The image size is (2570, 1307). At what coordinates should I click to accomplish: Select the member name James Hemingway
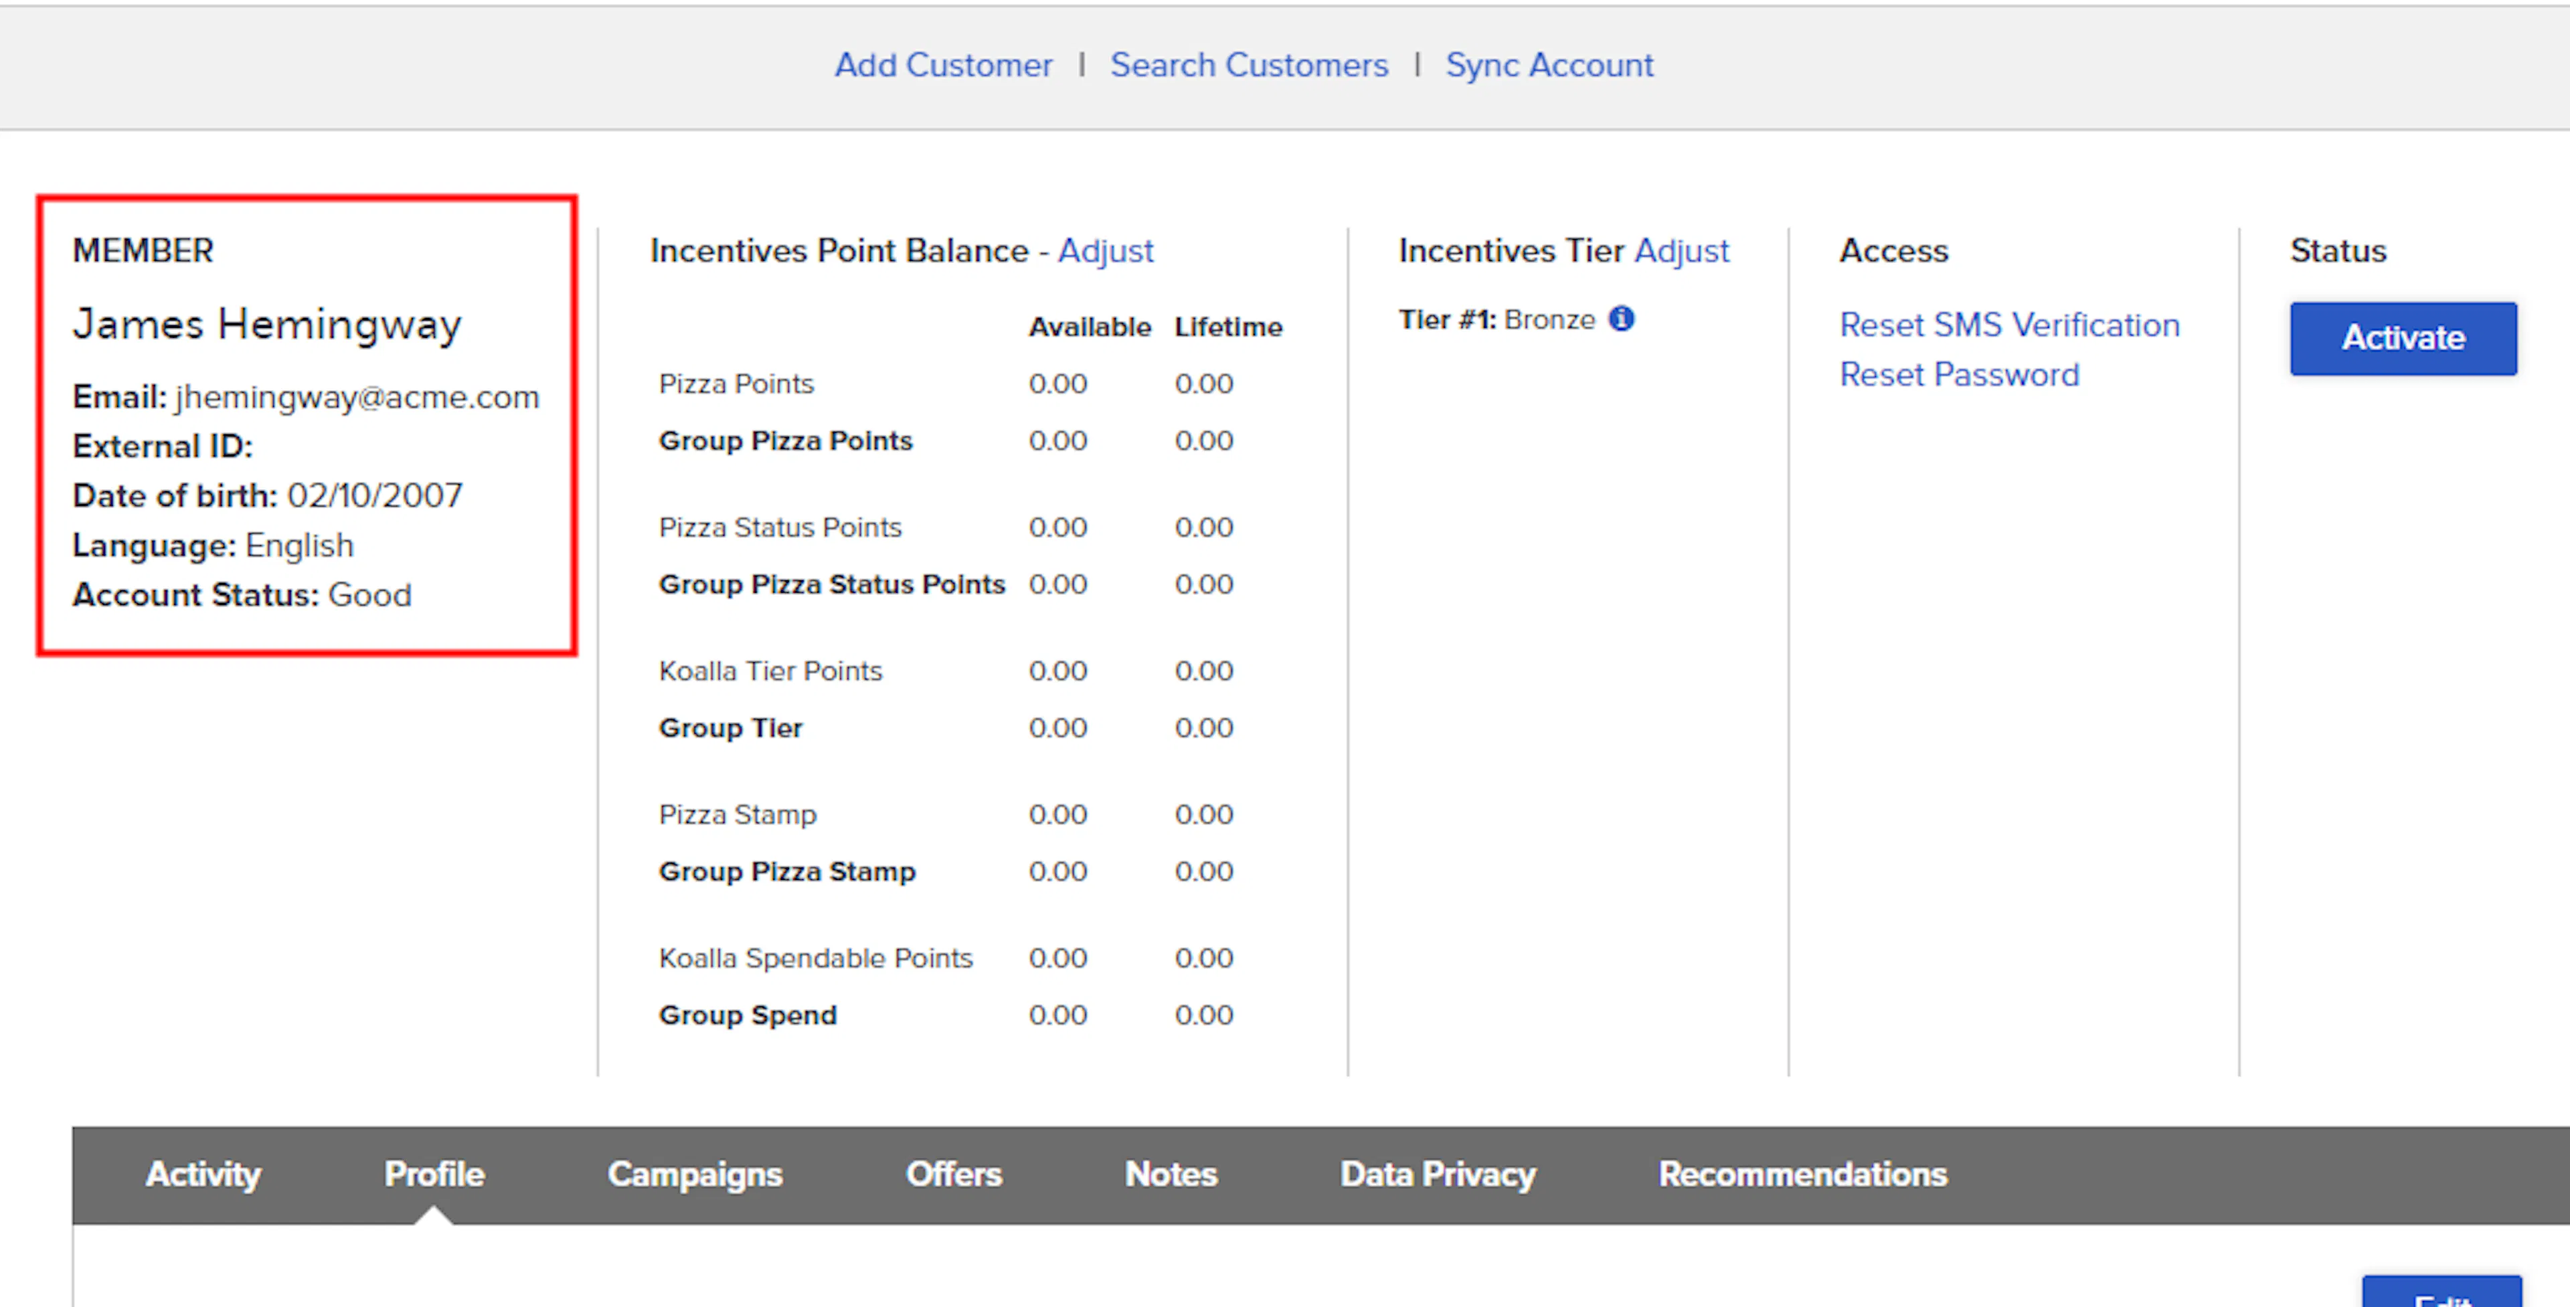click(268, 325)
